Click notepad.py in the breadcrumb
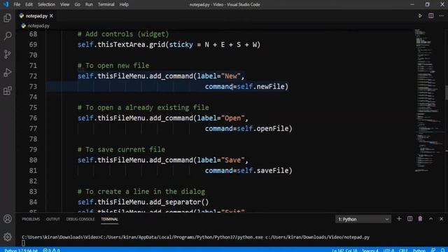This screenshot has height=252, width=448. [38, 26]
